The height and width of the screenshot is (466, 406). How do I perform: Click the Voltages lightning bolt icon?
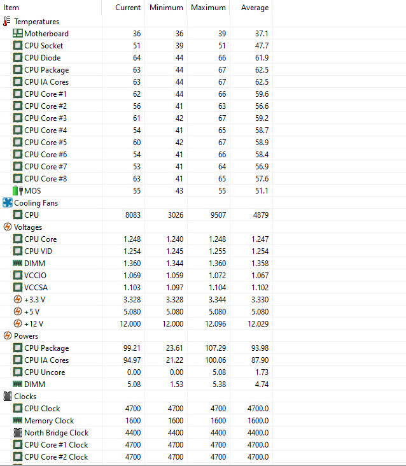click(x=8, y=227)
